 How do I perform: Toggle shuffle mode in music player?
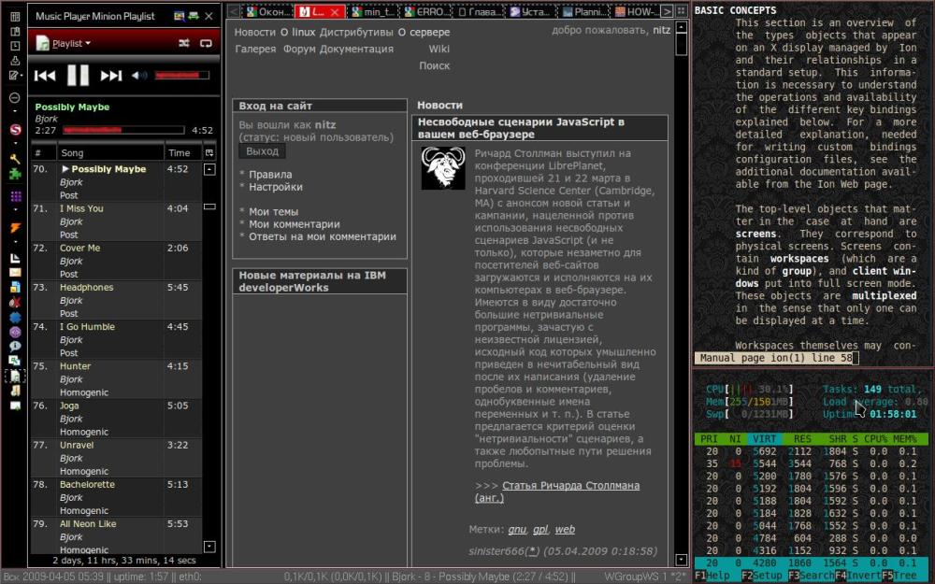(184, 43)
